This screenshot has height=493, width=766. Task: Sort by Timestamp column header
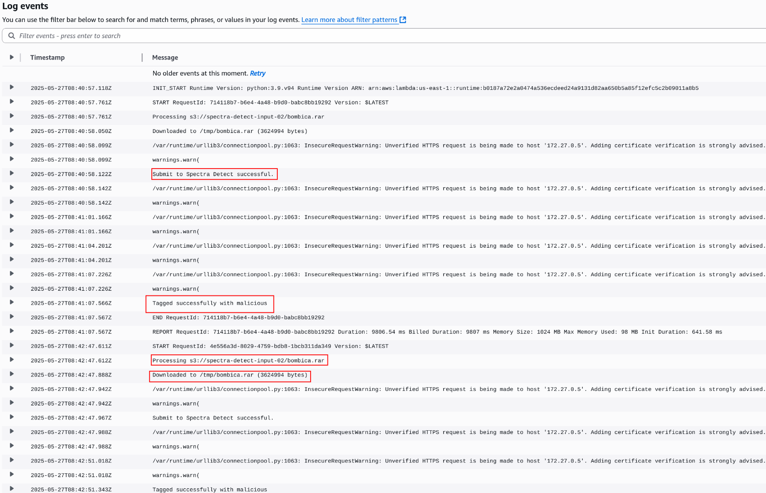tap(47, 58)
